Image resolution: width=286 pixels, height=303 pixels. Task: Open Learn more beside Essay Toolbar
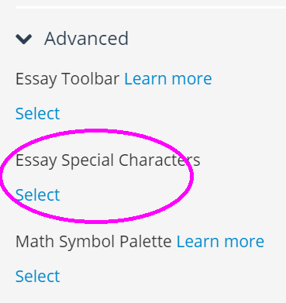pyautogui.click(x=168, y=78)
